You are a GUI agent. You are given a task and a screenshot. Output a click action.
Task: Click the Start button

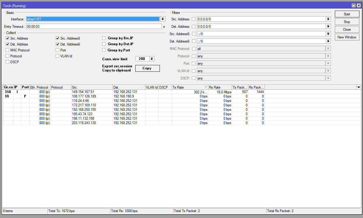pos(347,14)
